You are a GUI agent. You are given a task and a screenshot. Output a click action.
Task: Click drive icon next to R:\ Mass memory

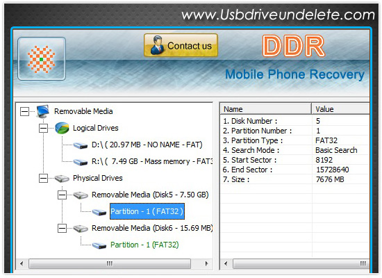[x=81, y=162]
